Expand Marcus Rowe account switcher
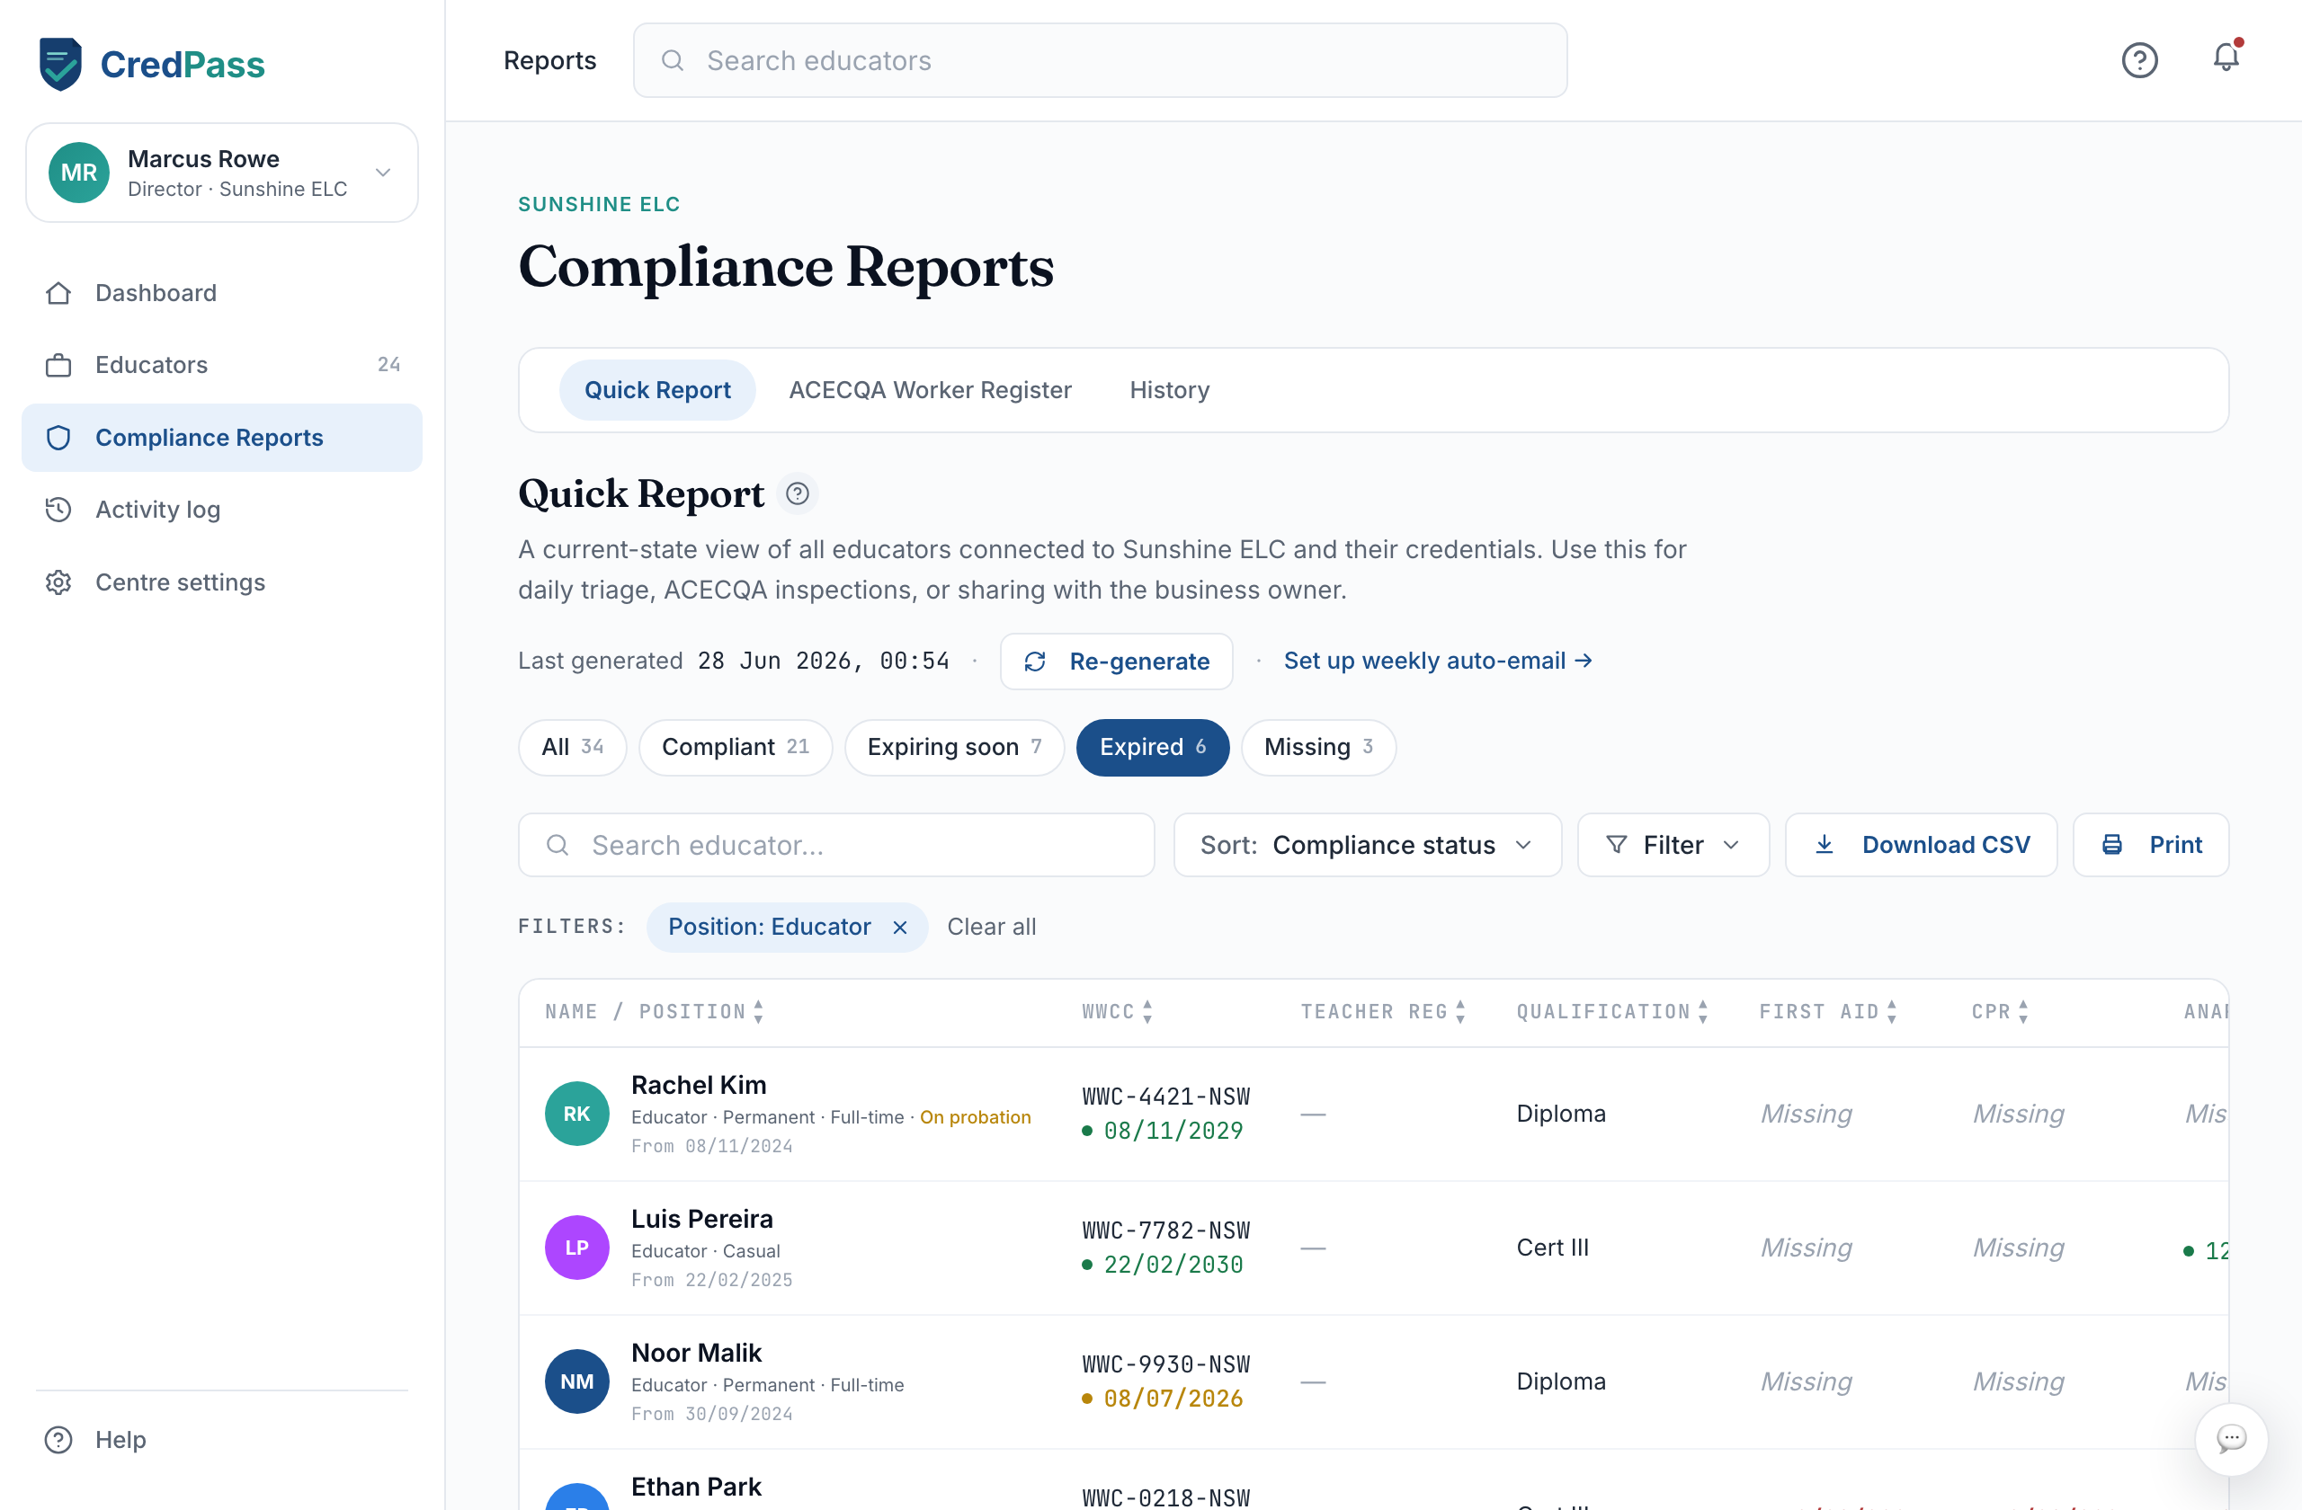This screenshot has height=1510, width=2302. tap(222, 172)
